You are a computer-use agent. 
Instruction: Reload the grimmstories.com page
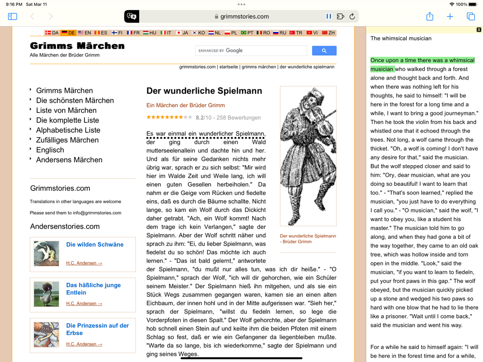pyautogui.click(x=352, y=16)
